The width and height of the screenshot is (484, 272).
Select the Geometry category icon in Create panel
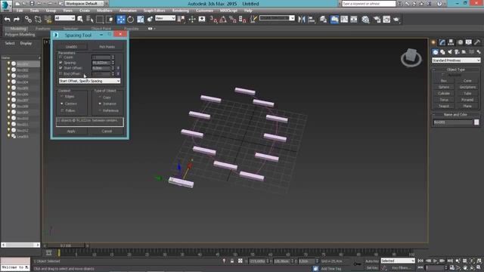(x=436, y=52)
